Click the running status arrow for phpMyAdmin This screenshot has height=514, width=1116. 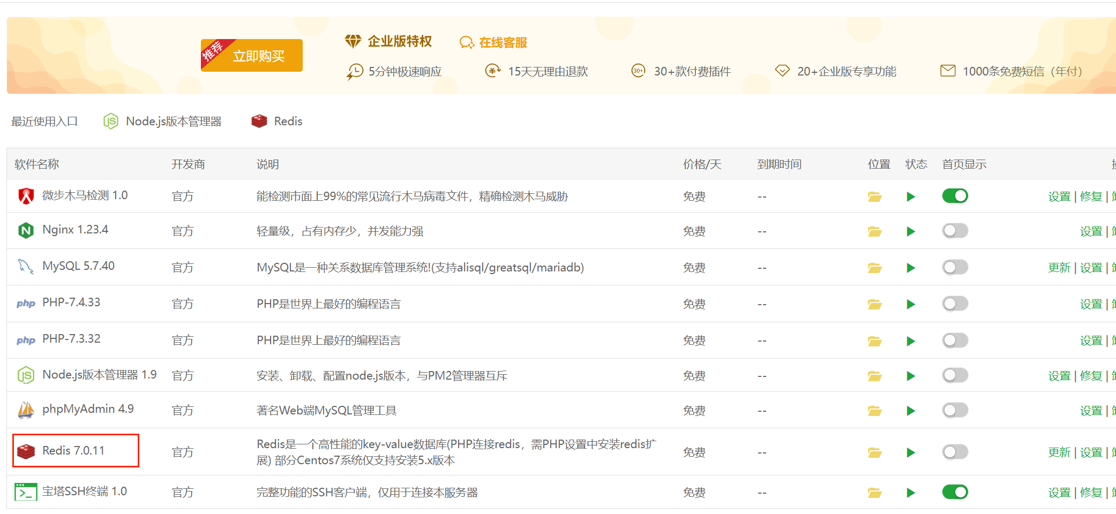coord(910,411)
